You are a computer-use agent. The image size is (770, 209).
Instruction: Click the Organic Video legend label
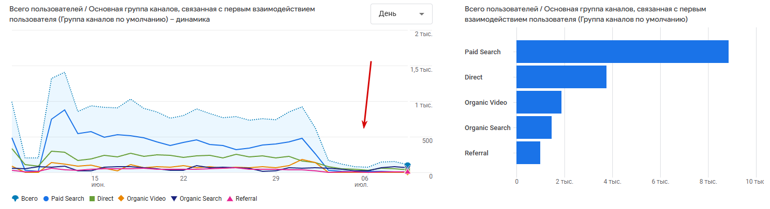[x=146, y=199]
